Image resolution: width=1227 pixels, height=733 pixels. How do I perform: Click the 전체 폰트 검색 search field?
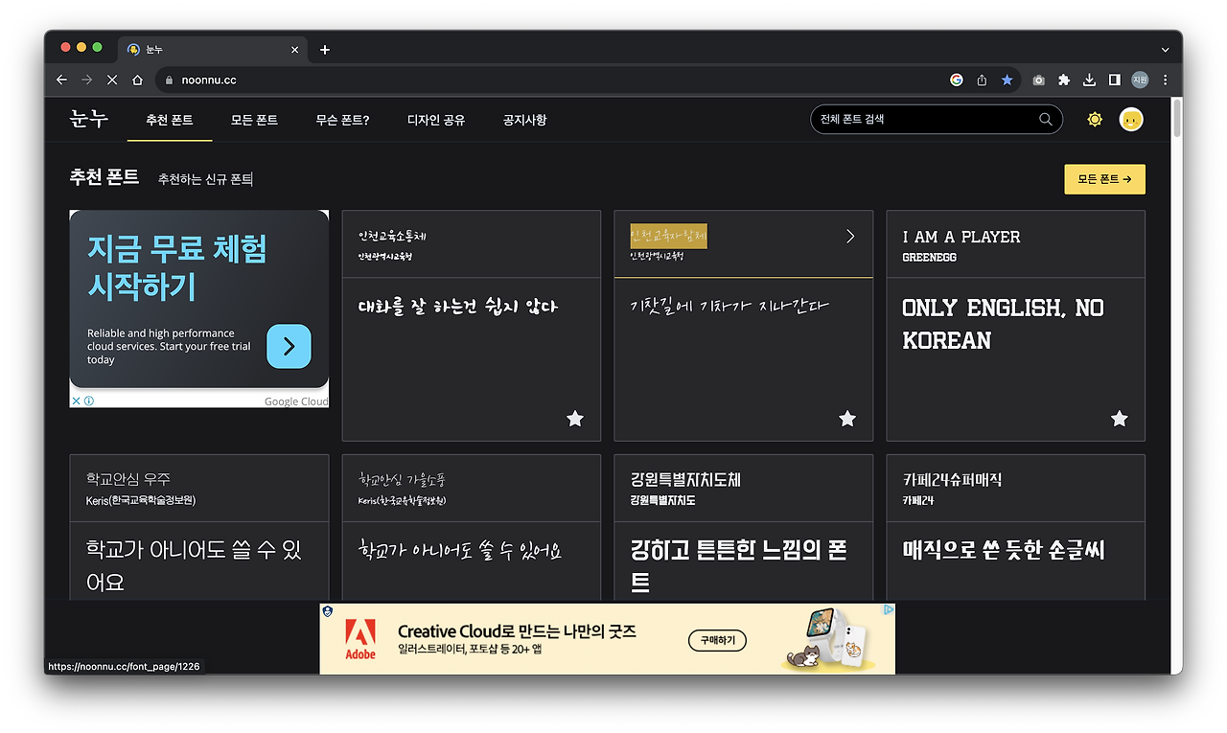920,119
